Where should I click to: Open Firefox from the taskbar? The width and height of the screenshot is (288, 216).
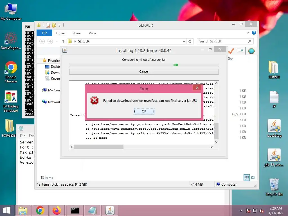coord(57,210)
